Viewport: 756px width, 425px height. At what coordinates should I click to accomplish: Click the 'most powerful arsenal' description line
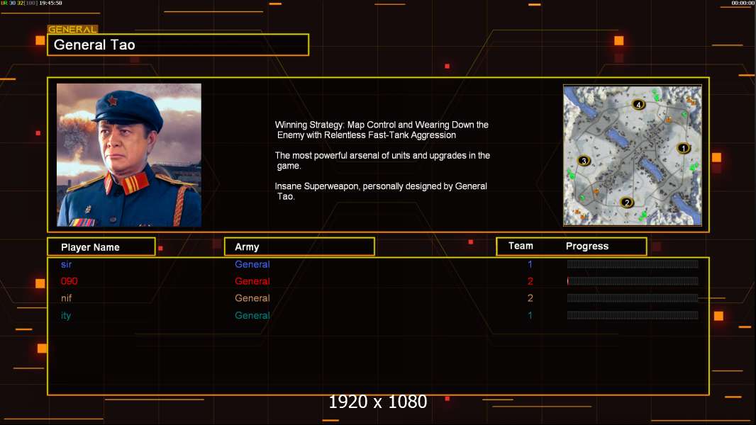pyautogui.click(x=382, y=160)
